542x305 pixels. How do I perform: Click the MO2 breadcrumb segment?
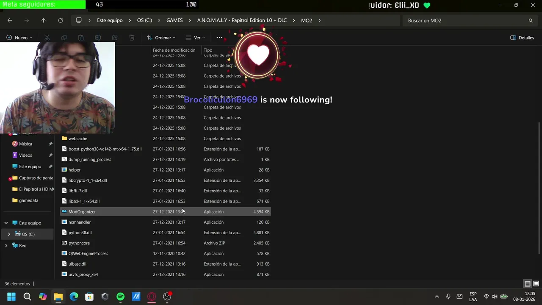[x=307, y=20]
